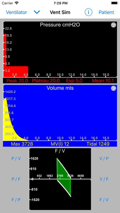Select the V / P loop
The image size is (120, 213).
(104, 159)
